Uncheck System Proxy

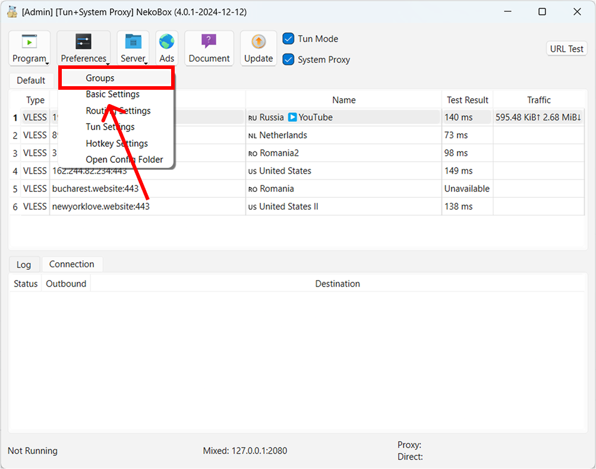(289, 59)
